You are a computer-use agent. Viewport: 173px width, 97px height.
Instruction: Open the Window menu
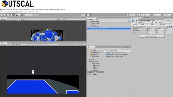(32, 12)
